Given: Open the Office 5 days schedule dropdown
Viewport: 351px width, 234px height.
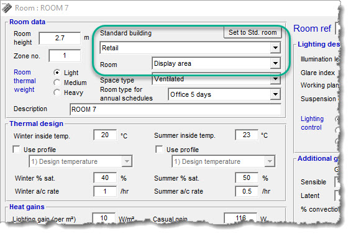Looking at the screenshot, I should (x=275, y=94).
